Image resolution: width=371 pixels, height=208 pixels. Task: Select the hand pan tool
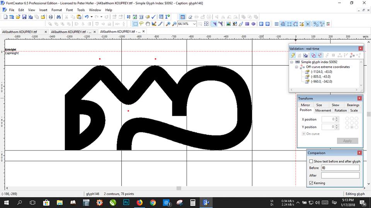tap(148, 24)
